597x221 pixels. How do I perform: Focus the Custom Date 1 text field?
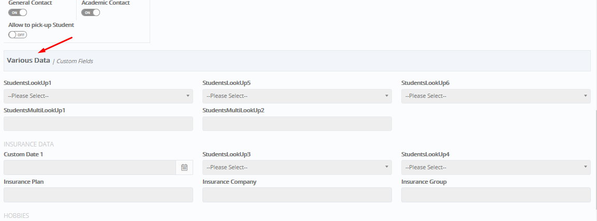point(90,167)
